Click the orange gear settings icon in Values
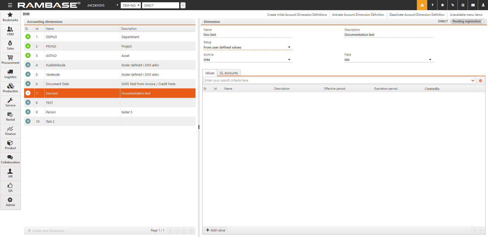Image resolution: width=488 pixels, height=238 pixels. [x=480, y=81]
